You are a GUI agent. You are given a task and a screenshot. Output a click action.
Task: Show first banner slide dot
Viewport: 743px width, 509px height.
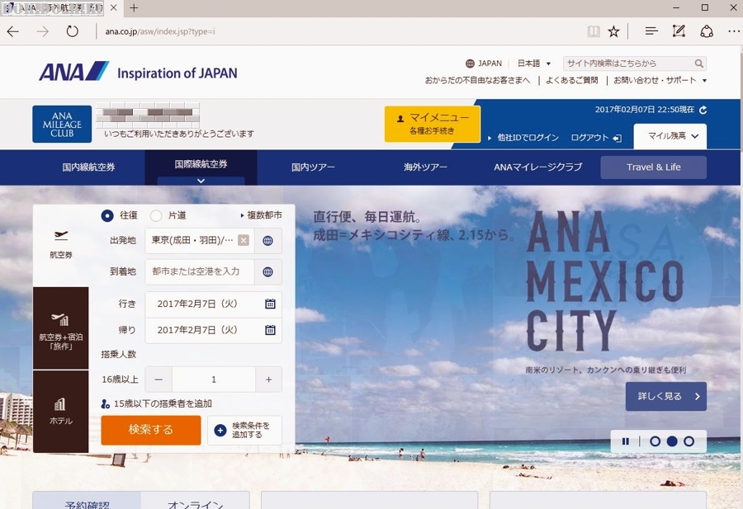(655, 441)
